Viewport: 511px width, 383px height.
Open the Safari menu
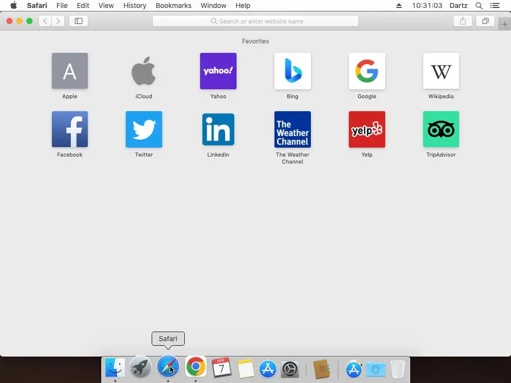point(37,5)
